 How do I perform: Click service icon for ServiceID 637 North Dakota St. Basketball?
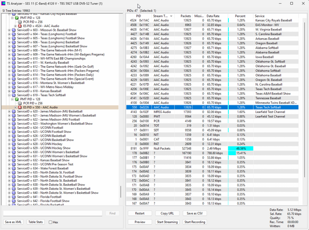click(x=14, y=181)
